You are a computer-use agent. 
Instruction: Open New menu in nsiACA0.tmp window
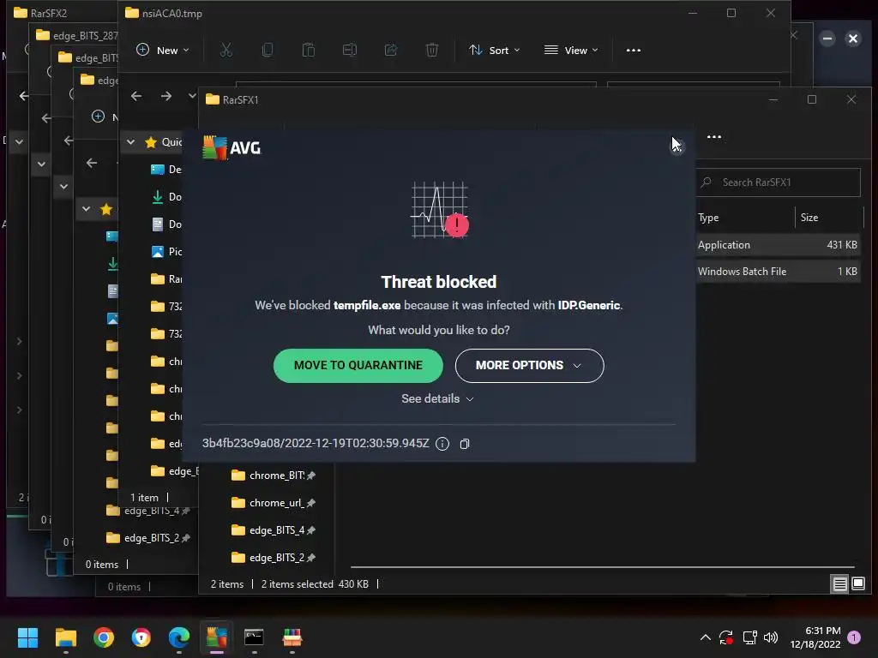pos(163,51)
